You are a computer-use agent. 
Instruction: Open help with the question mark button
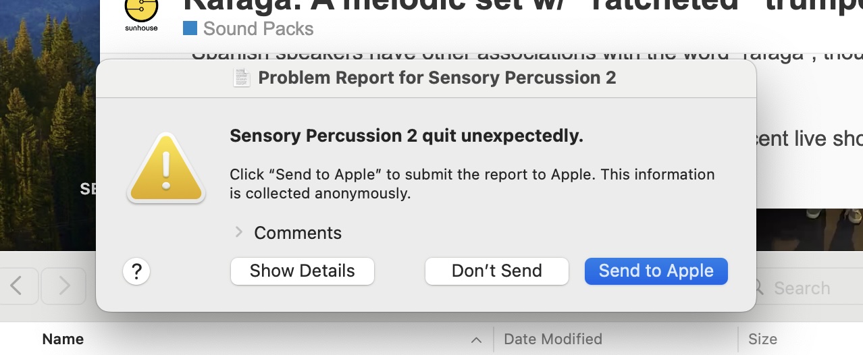136,271
